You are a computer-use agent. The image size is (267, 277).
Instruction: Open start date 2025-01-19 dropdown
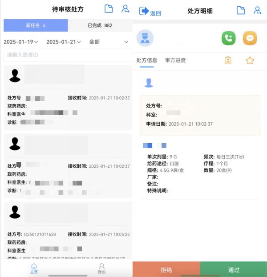21,41
